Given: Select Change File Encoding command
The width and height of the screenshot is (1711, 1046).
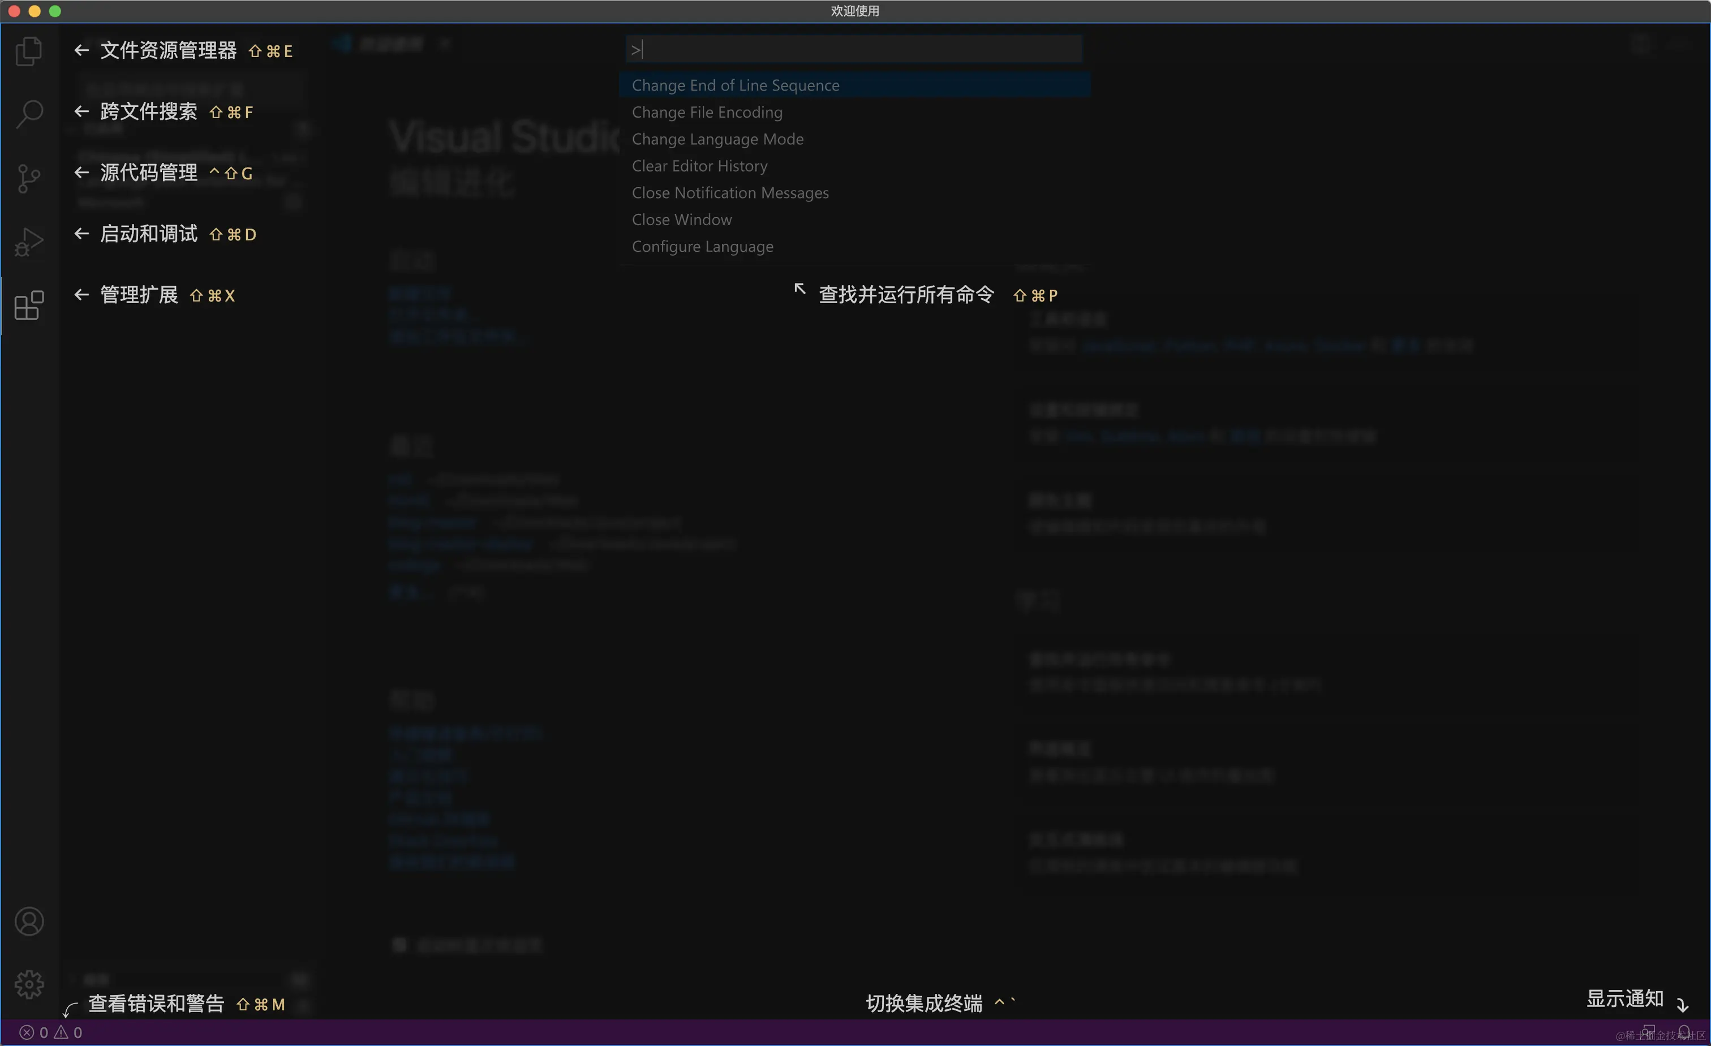Looking at the screenshot, I should [707, 113].
